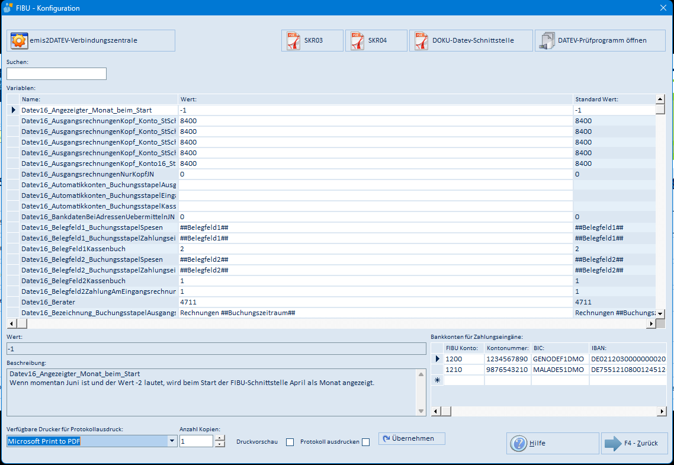Open the emis2DATEV-Verbindungszentrale gear icon
The image size is (674, 465).
(19, 41)
